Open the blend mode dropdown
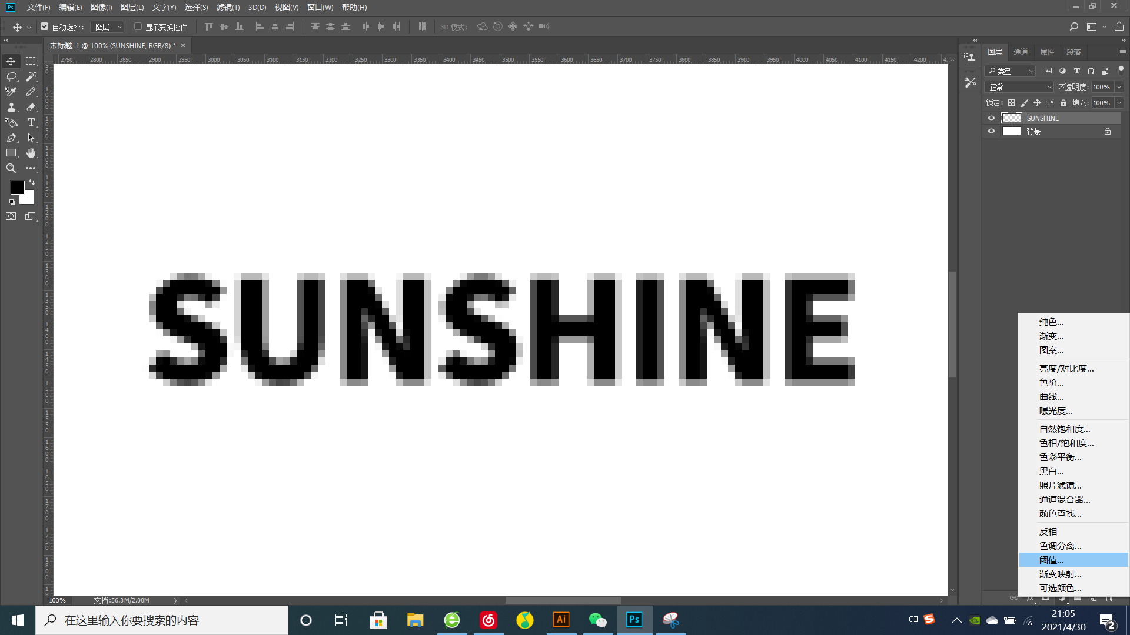The width and height of the screenshot is (1130, 635). tap(1020, 87)
